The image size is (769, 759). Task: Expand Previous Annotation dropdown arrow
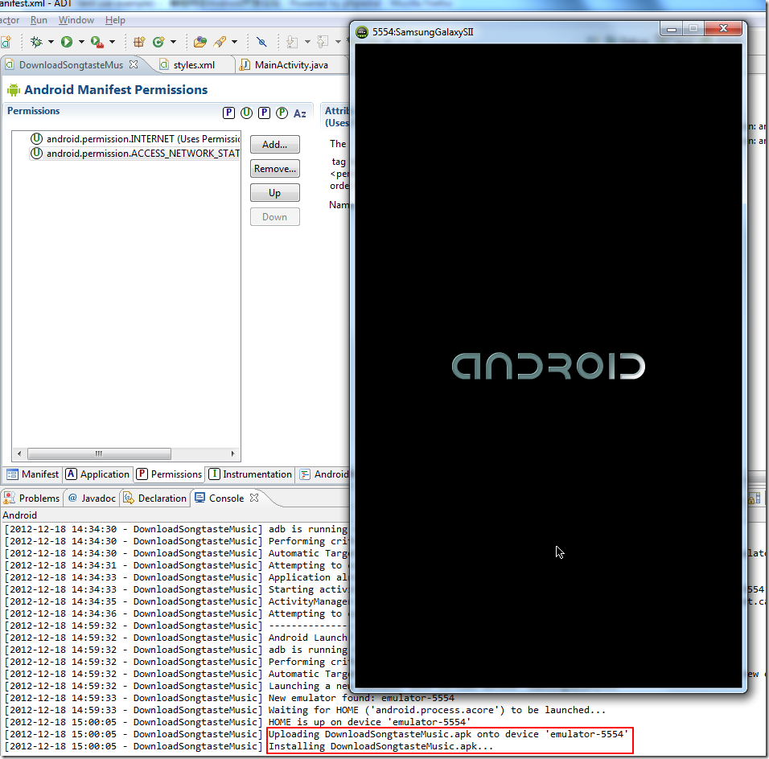tap(338, 42)
